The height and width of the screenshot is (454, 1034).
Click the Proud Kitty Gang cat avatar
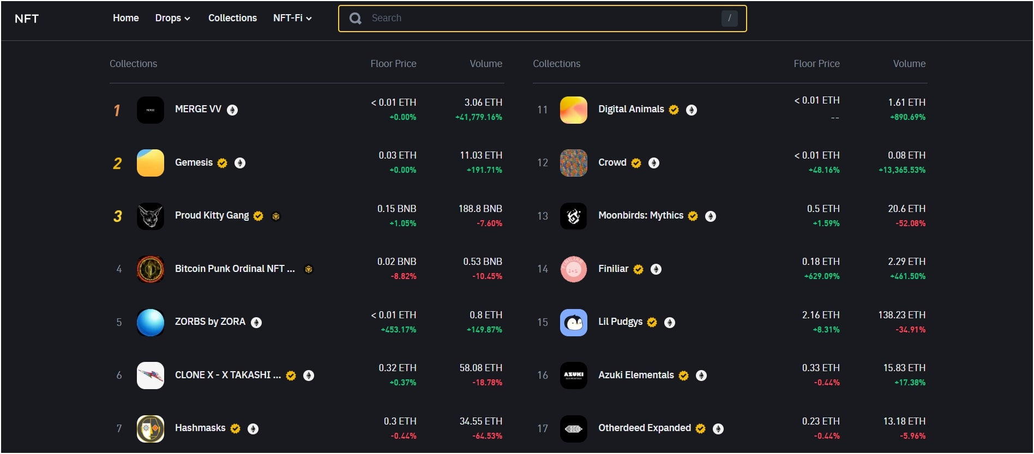pos(150,216)
